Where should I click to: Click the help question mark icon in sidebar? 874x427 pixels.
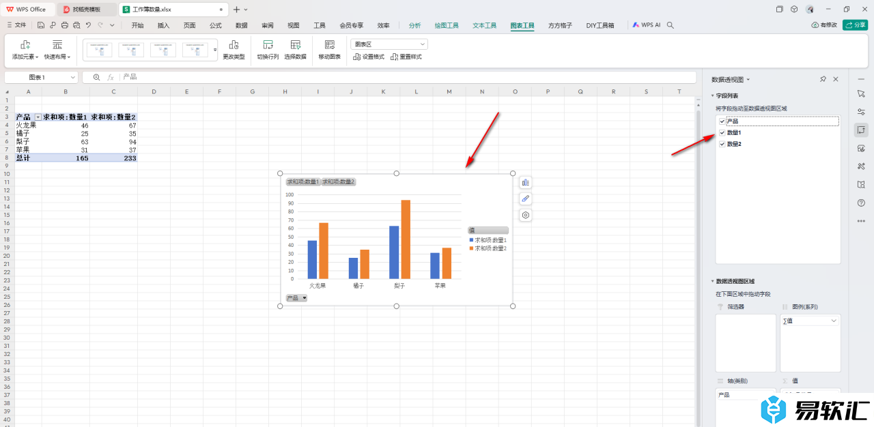click(x=861, y=203)
